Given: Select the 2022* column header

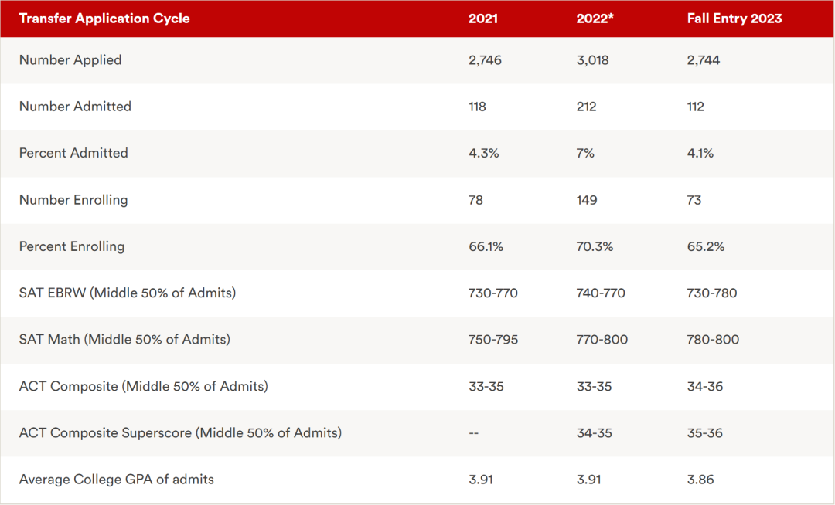Looking at the screenshot, I should 595,19.
